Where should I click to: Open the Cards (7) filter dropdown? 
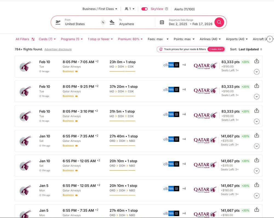tap(47, 39)
